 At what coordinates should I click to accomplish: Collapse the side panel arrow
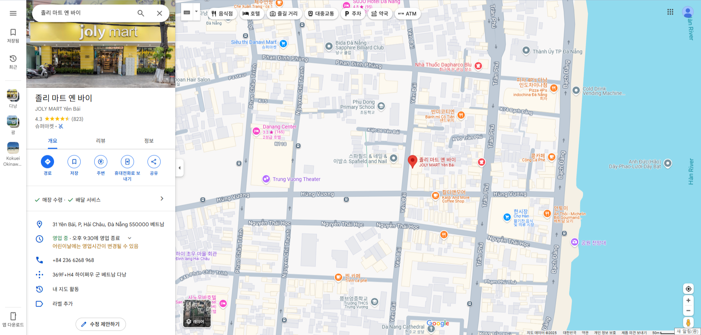(179, 168)
